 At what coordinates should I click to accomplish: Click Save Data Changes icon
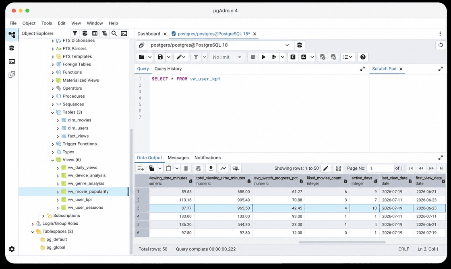coord(198,168)
